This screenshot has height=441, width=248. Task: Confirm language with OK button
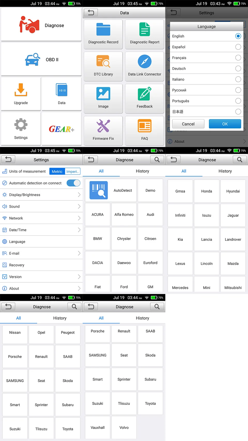click(225, 124)
